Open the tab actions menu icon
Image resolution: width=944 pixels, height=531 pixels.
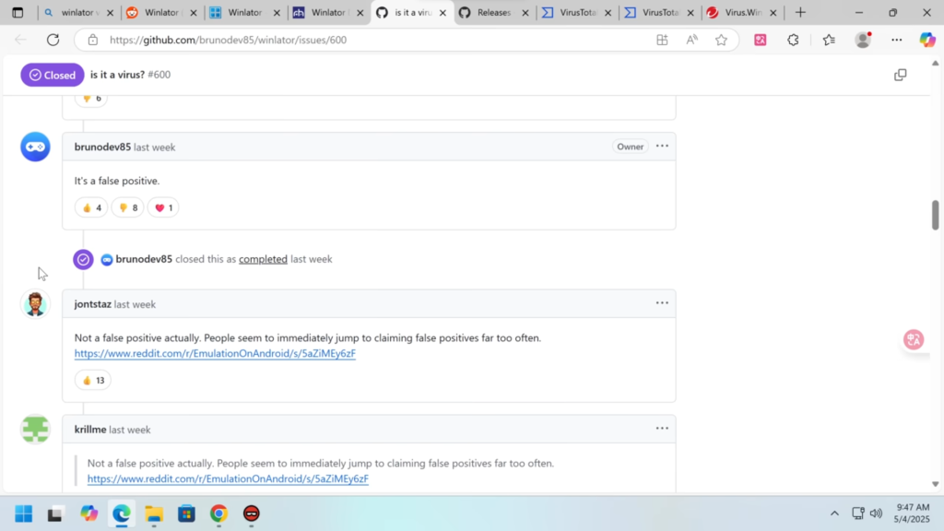[18, 12]
